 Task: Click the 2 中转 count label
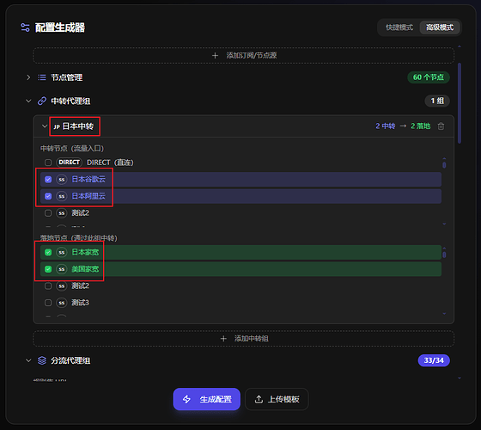pos(386,126)
